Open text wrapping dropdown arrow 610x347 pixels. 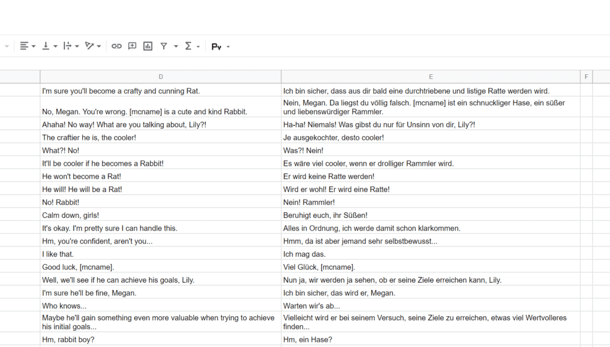[x=77, y=46]
